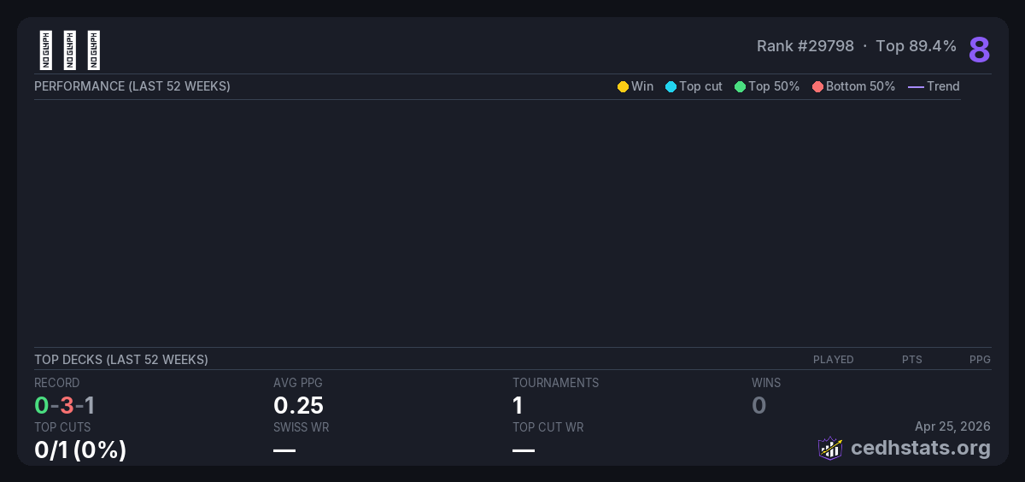
Task: Expand the Performance (Last 52 Weeks) header
Action: point(132,86)
